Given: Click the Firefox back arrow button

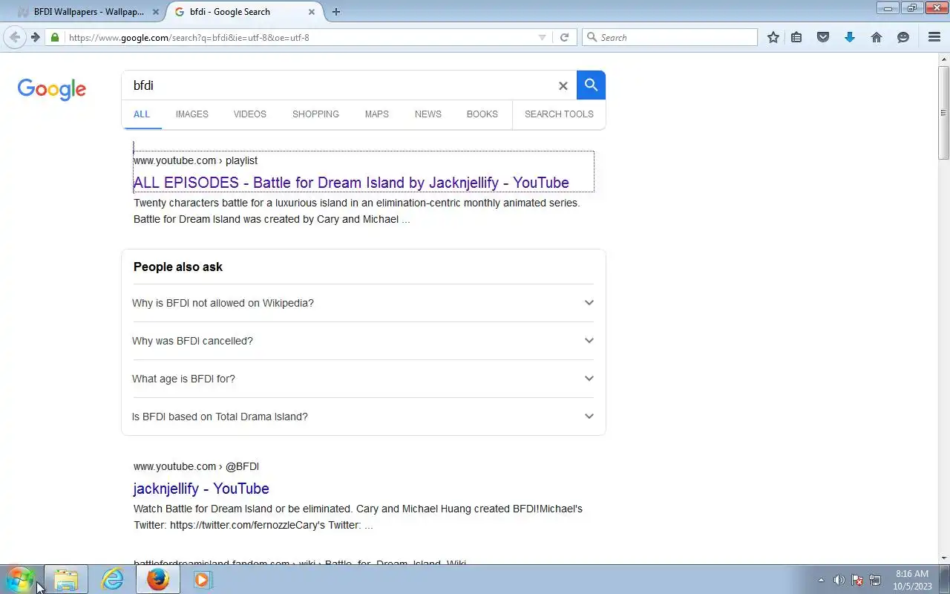Looking at the screenshot, I should coord(14,37).
